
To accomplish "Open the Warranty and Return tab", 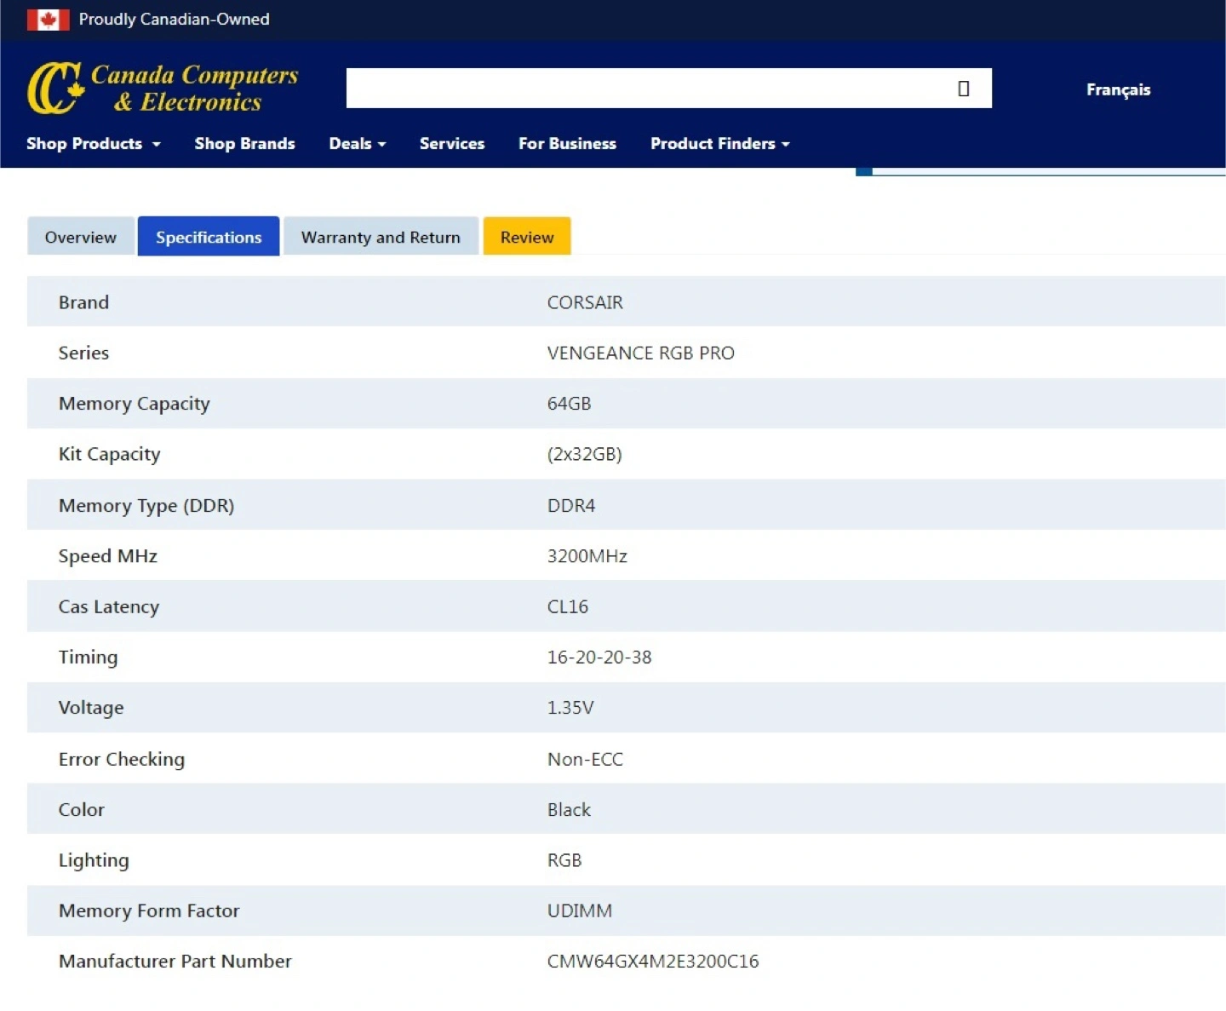I will coord(381,237).
